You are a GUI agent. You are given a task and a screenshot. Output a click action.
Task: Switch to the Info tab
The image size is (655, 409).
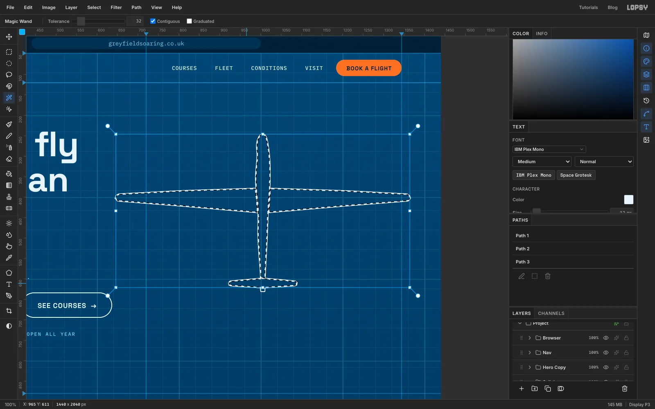click(x=542, y=34)
